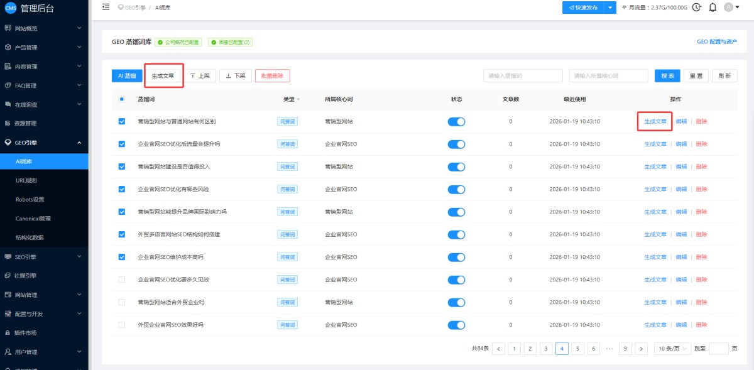The height and width of the screenshot is (370, 754).
Task: Open the clock history icon in header
Action: [x=696, y=8]
